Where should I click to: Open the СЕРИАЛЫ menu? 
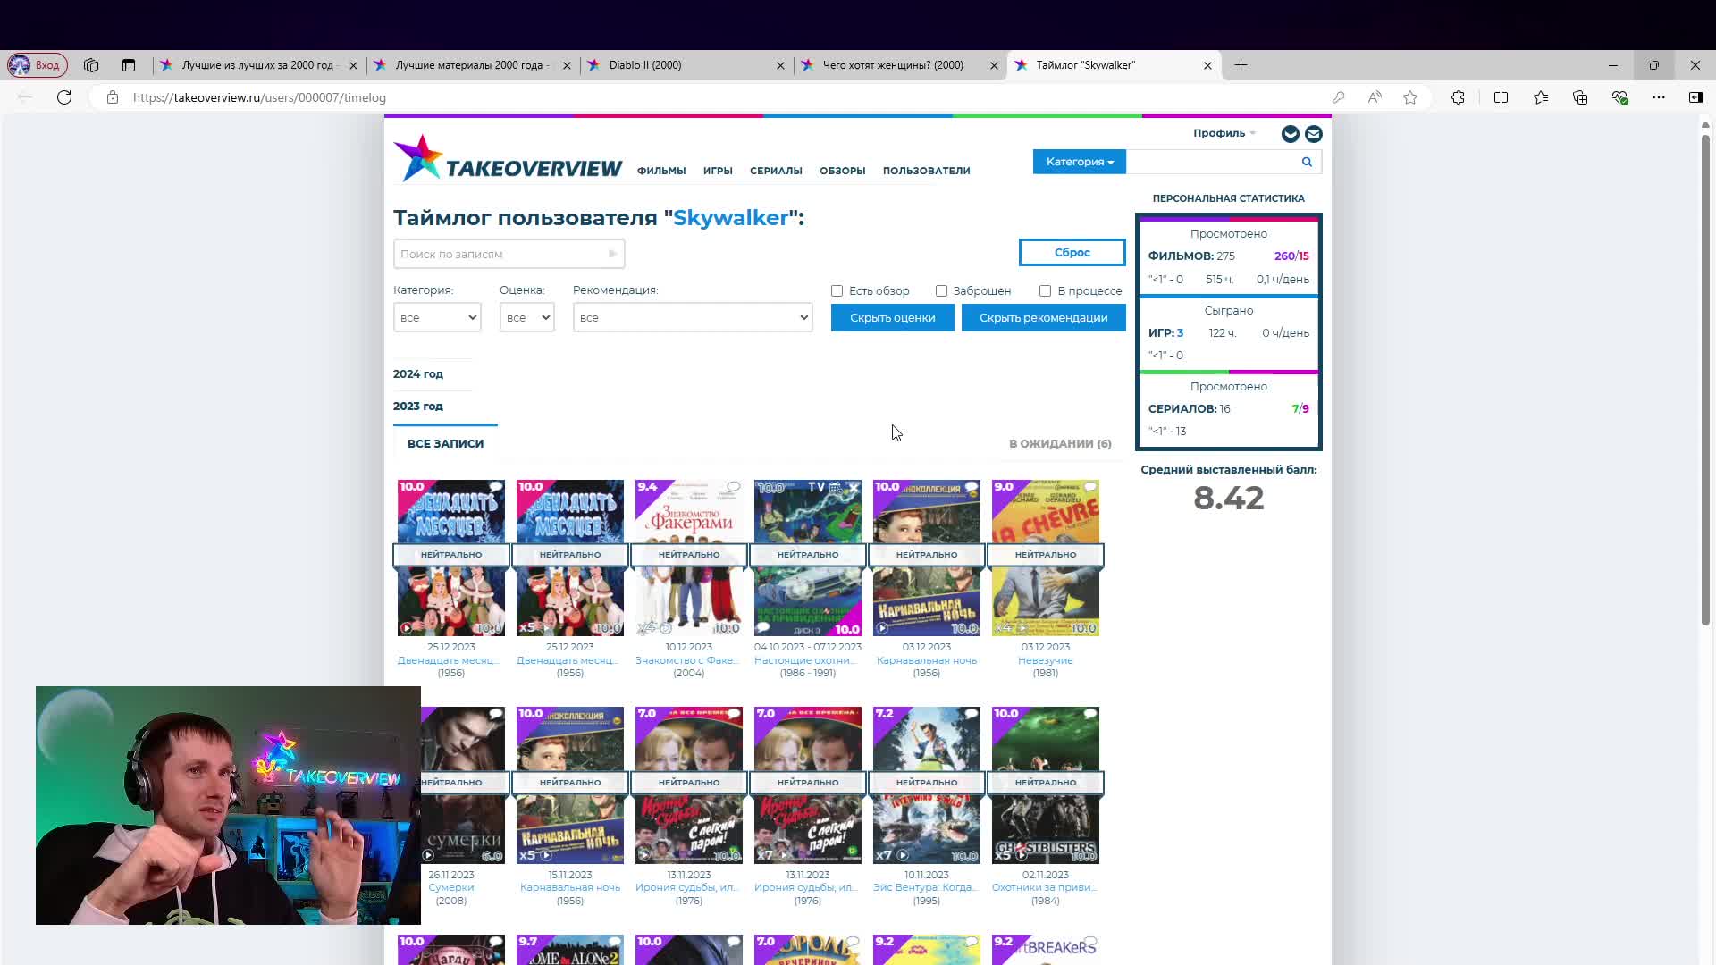tap(776, 171)
